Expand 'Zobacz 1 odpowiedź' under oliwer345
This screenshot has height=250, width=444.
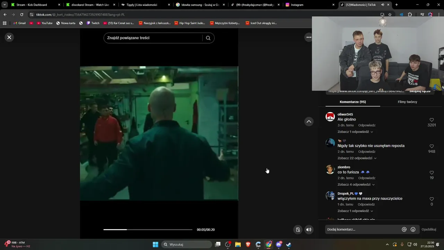(x=355, y=132)
